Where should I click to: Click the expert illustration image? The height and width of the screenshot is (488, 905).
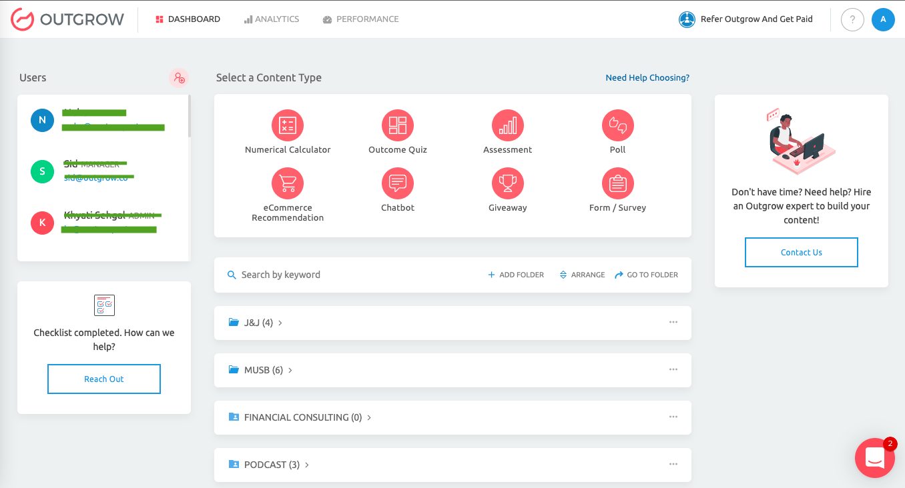pyautogui.click(x=801, y=142)
